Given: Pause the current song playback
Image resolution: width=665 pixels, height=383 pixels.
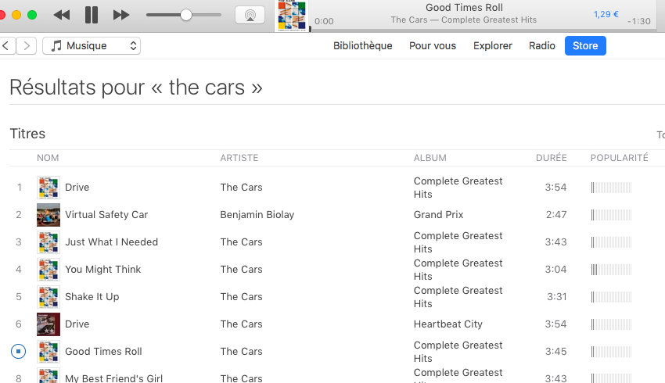Looking at the screenshot, I should [x=92, y=15].
